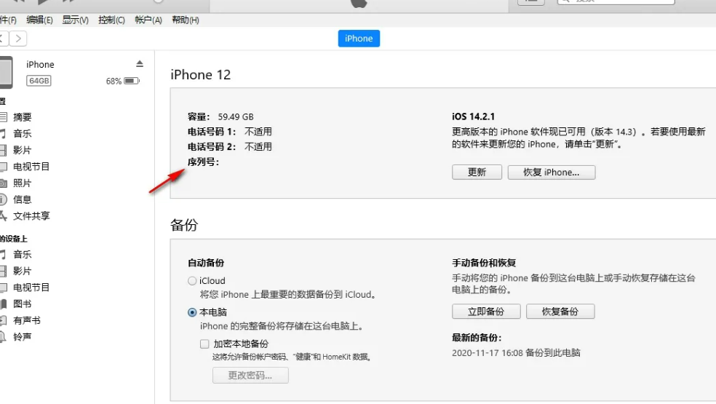716x404 pixels.
Task: Open the 显示(V) menu
Action: pos(76,20)
